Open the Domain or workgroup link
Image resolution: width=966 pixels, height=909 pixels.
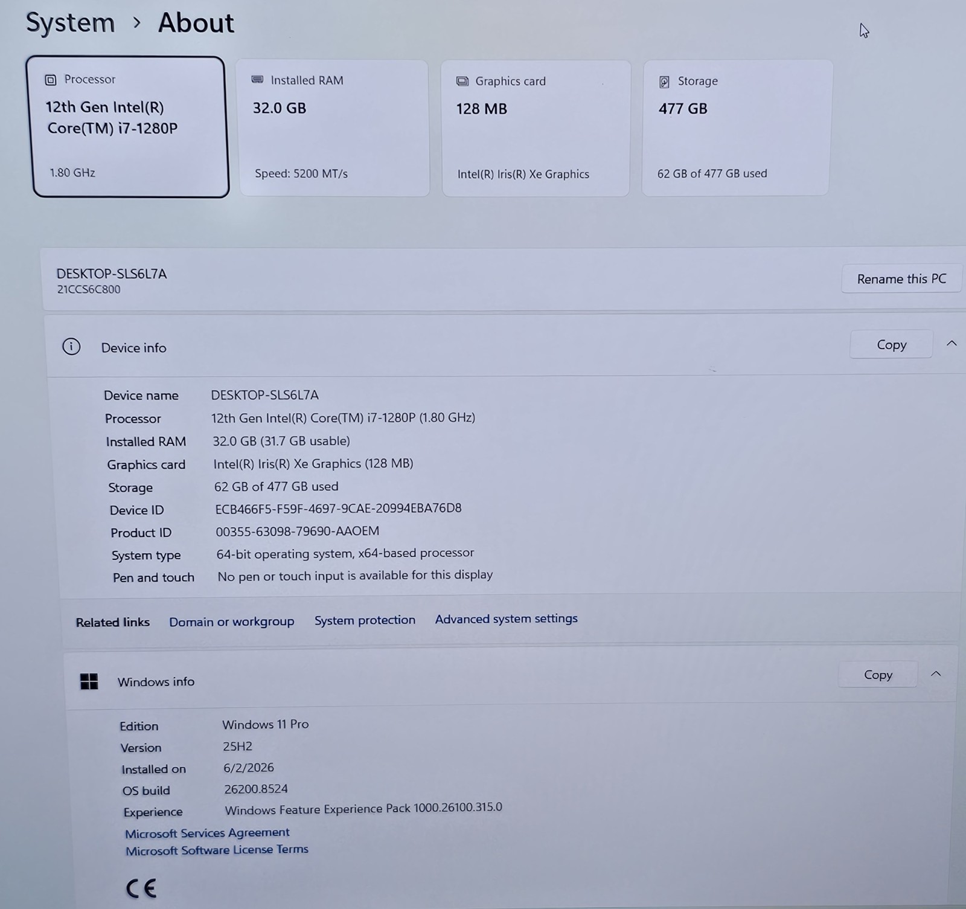coord(231,622)
